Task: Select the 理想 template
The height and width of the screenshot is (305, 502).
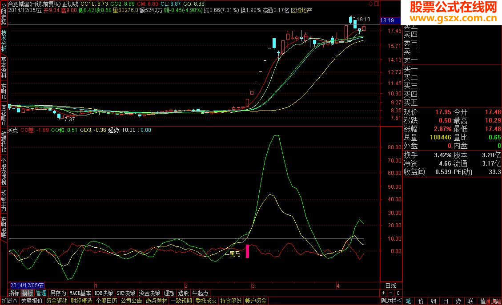Action: pos(169,293)
